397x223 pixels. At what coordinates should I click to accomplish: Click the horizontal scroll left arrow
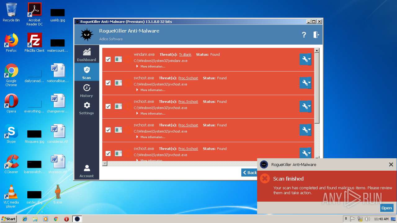pos(105,163)
